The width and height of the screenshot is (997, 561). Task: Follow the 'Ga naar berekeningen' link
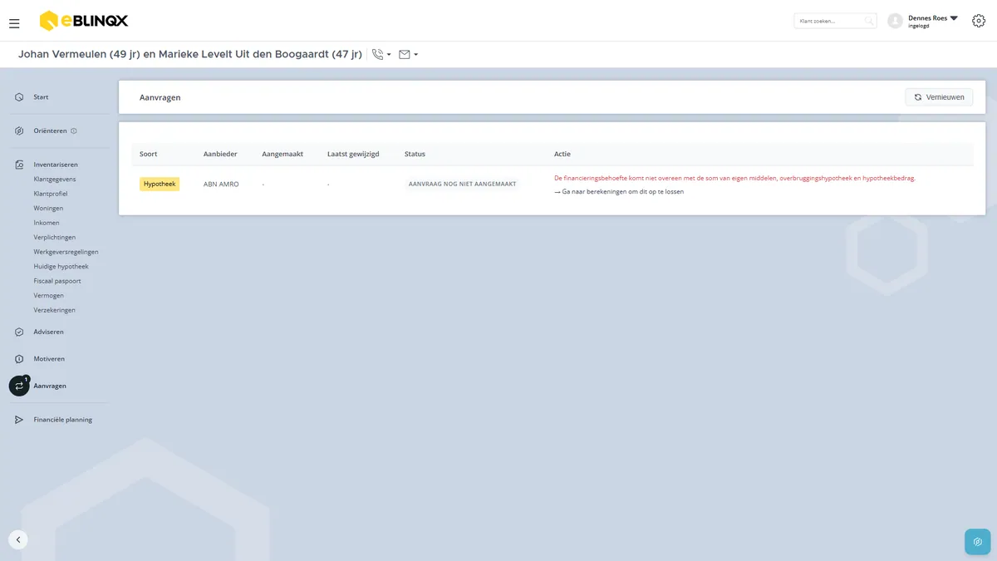(x=619, y=192)
